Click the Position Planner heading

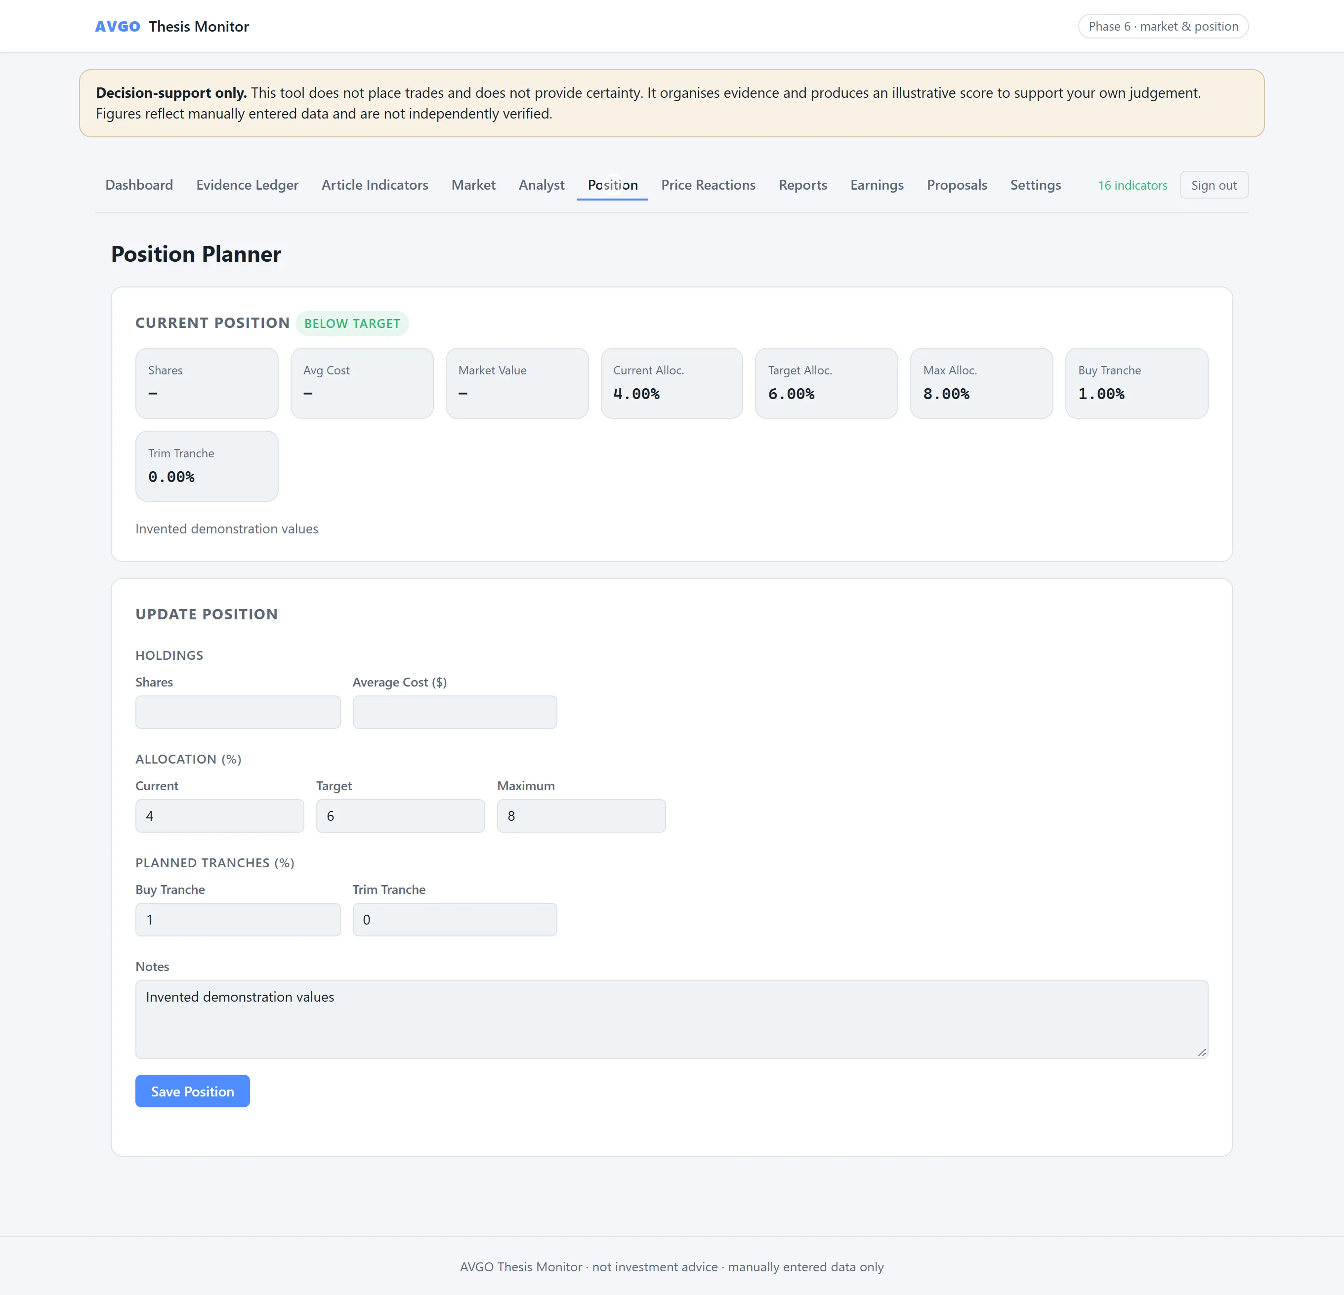click(196, 254)
